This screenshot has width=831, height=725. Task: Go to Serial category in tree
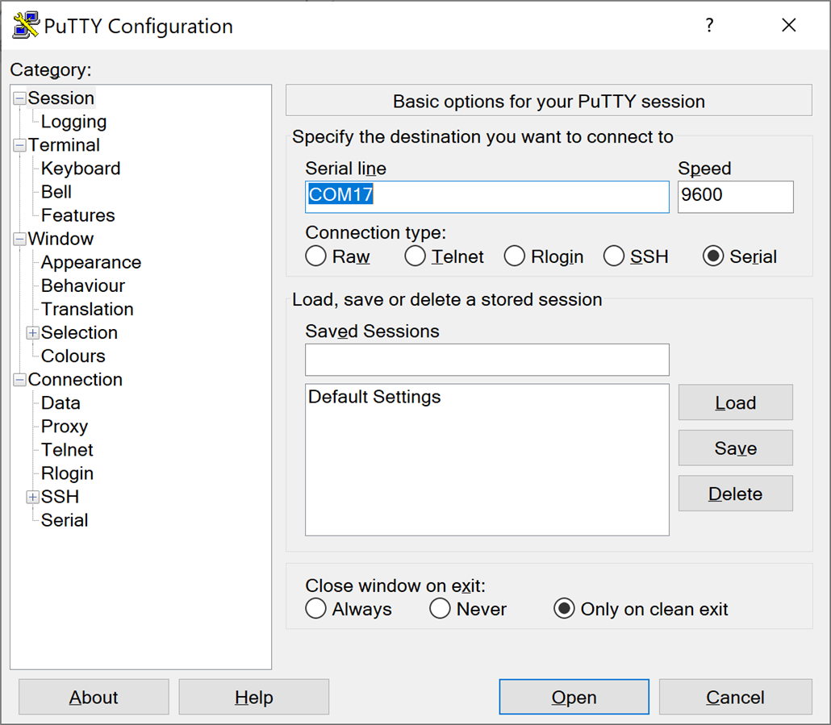[65, 520]
